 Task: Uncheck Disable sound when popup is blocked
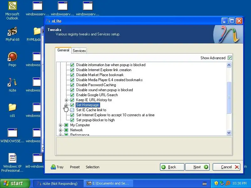pyautogui.click(x=72, y=90)
